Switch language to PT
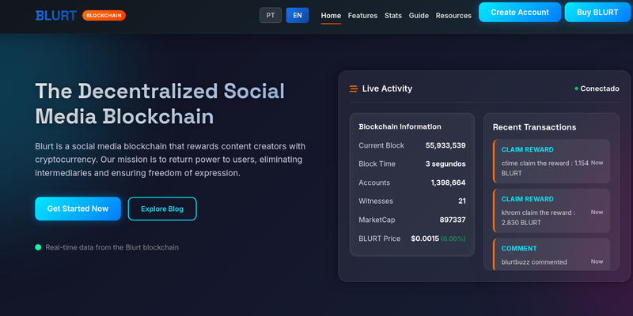 pyautogui.click(x=271, y=15)
